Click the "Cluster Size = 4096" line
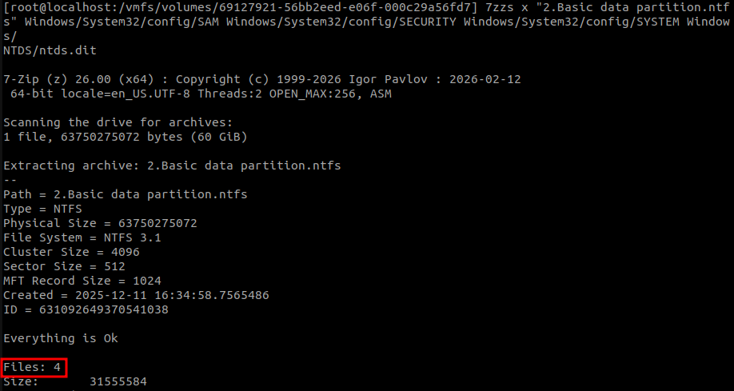Viewport: 734px width, 391px height. point(71,252)
